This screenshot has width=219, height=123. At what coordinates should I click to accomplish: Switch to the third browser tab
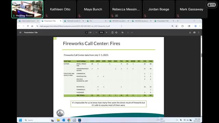74,21
